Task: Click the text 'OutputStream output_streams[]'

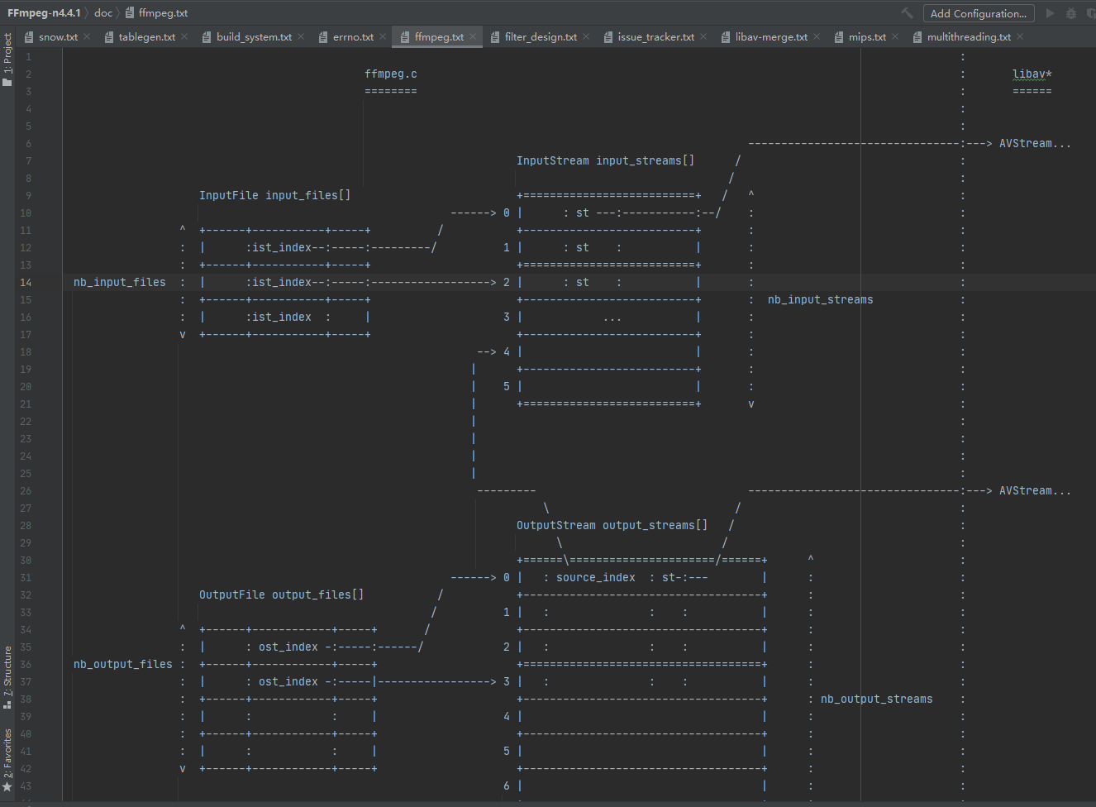Action: [x=612, y=525]
